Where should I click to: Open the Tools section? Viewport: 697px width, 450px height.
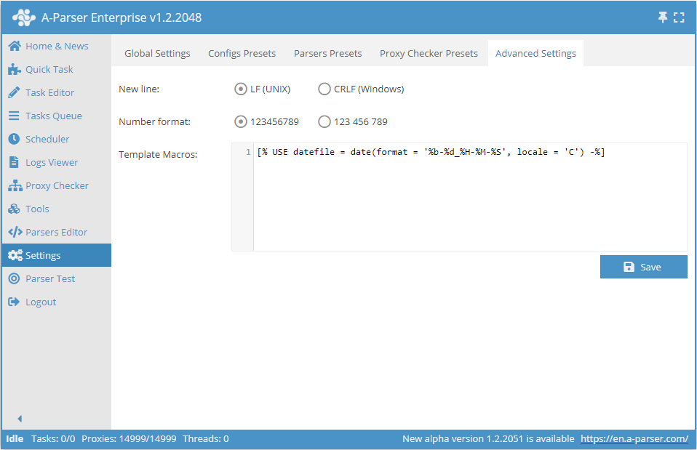(36, 209)
